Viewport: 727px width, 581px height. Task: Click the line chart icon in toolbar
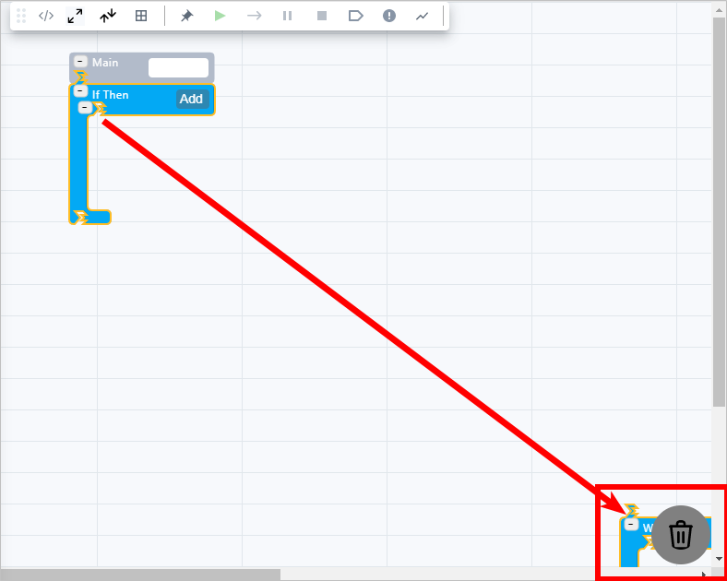coord(423,16)
